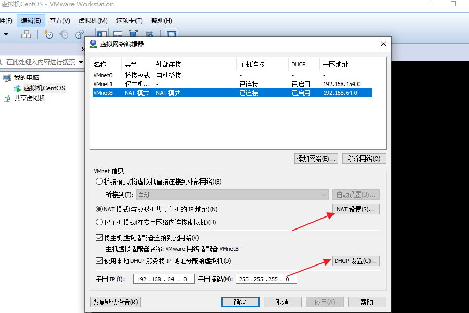Click the leftmost toolbar dropdown arrow

5,34
